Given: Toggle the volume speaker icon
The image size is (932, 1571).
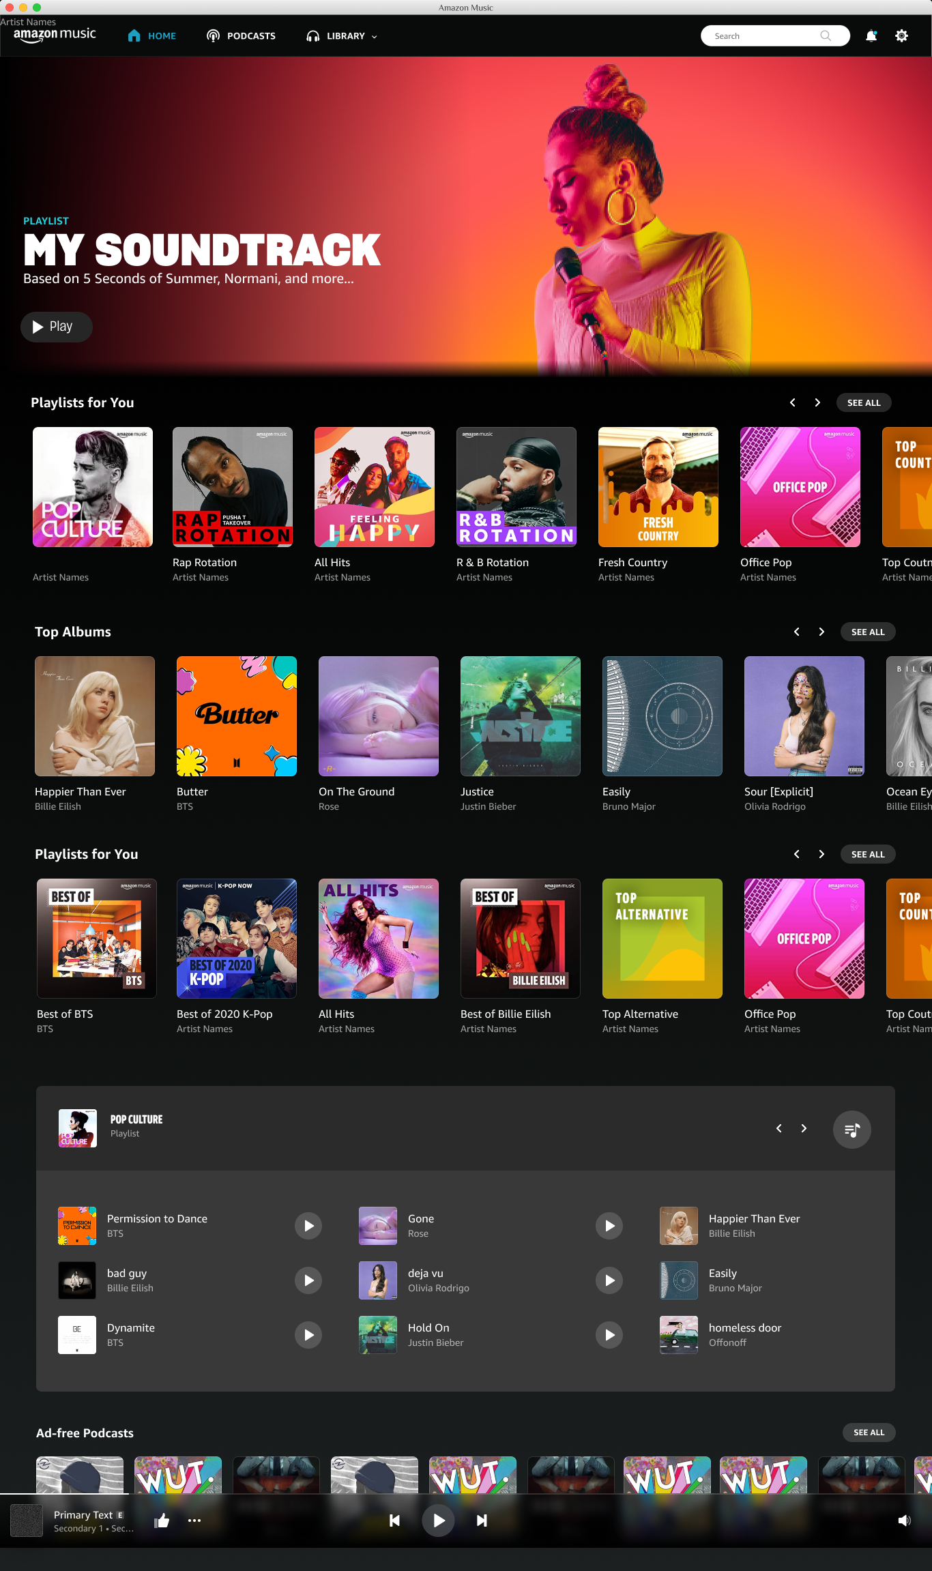Looking at the screenshot, I should 905,1521.
